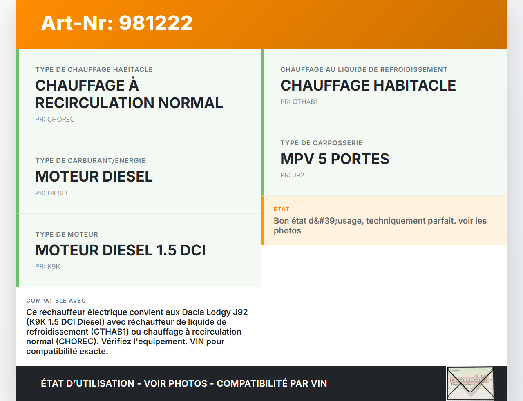Select the PR: CTHAB1 code text
The height and width of the screenshot is (401, 523).
point(299,102)
